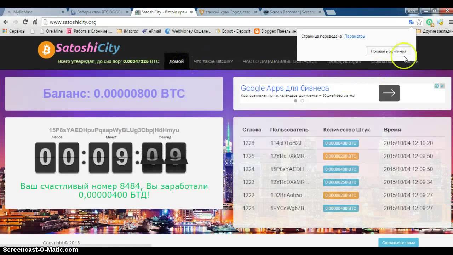Go to the Домой menu item
The width and height of the screenshot is (453, 255).
[176, 61]
